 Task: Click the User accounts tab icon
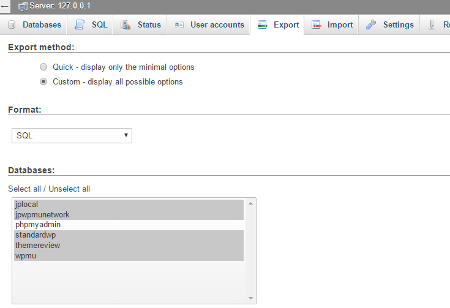click(x=179, y=25)
